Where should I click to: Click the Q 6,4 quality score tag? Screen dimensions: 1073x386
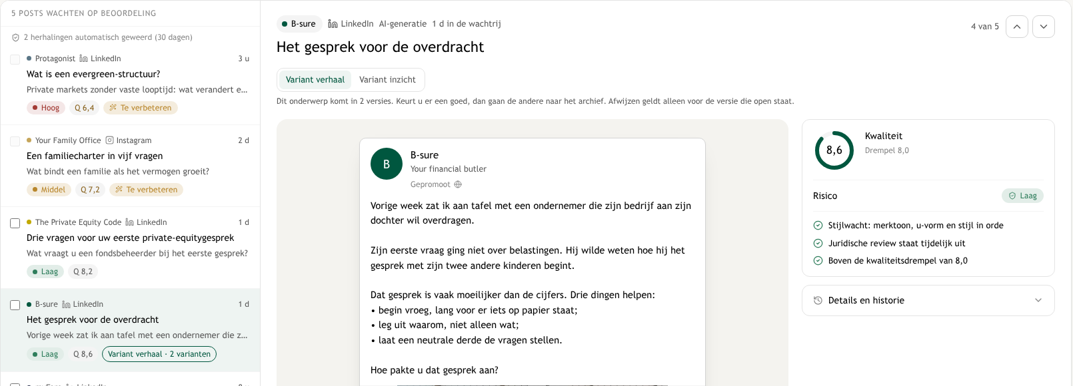[85, 108]
